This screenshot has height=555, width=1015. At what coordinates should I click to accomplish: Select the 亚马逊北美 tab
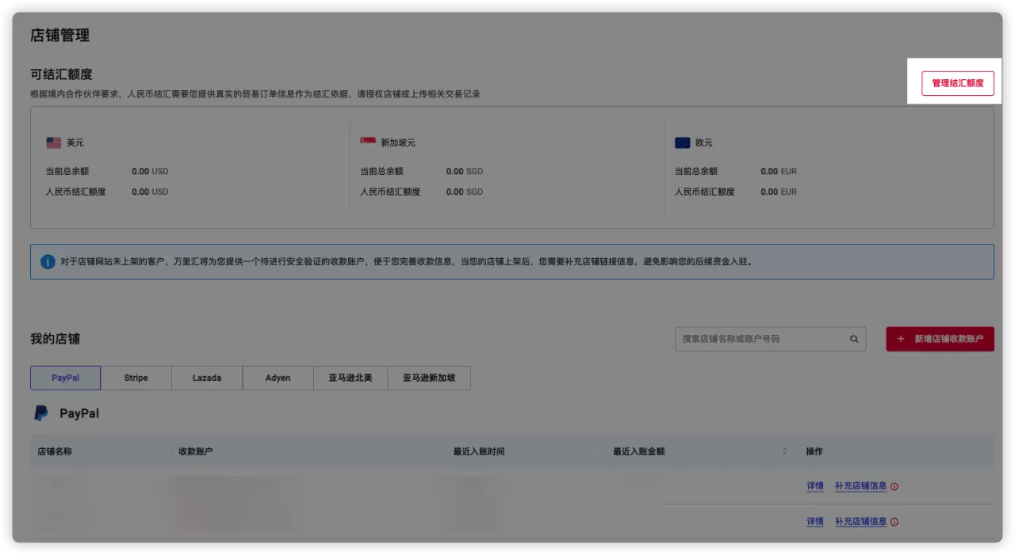[x=350, y=378]
